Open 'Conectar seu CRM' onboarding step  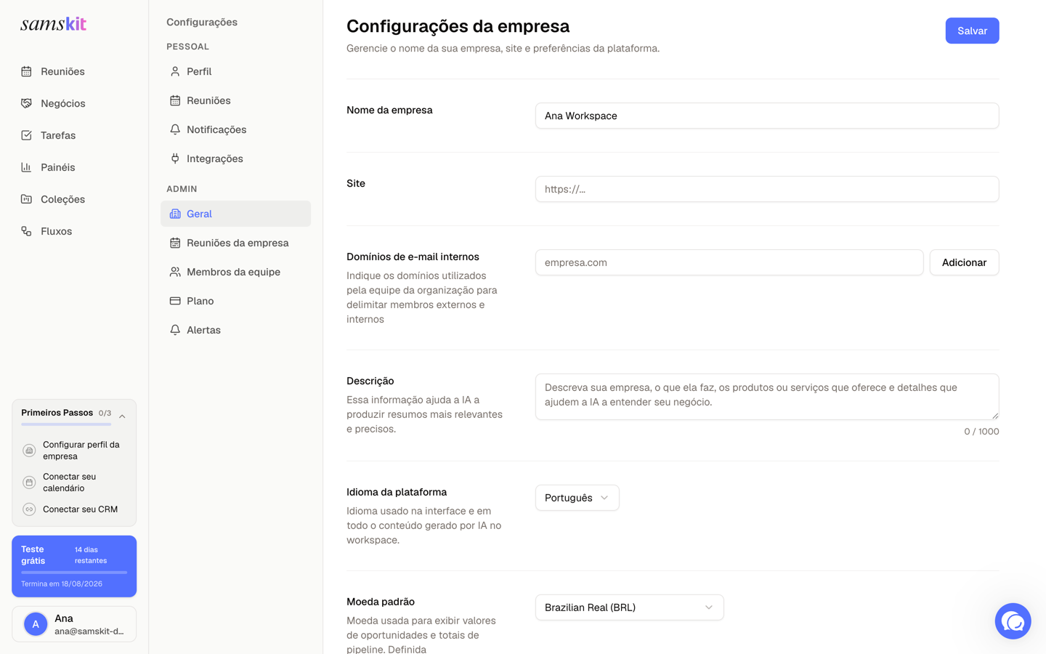coord(74,509)
